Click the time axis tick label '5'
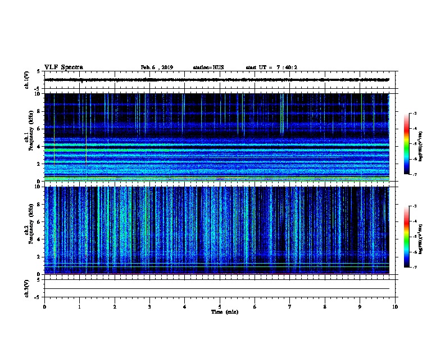Screen dimensions: 445x344 [x=220, y=307]
